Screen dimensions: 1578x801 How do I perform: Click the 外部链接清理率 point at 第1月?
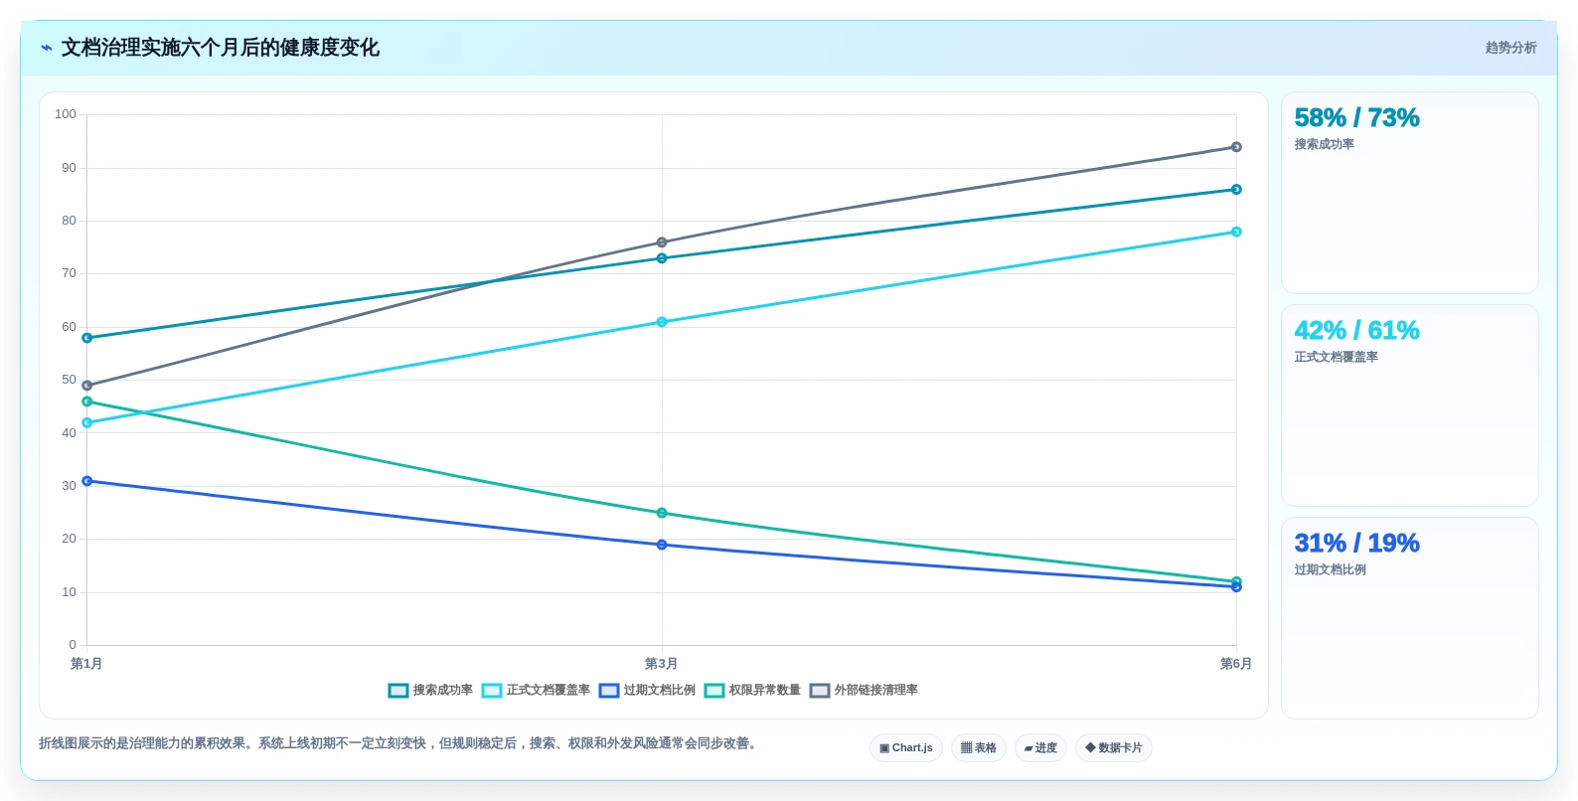tap(87, 386)
